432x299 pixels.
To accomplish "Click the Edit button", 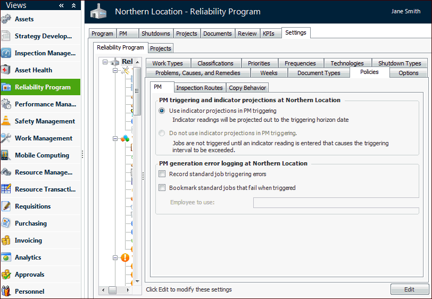I will click(409, 289).
